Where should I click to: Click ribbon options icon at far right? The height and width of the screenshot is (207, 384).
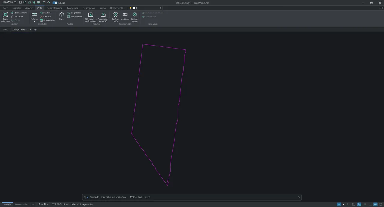(381, 8)
